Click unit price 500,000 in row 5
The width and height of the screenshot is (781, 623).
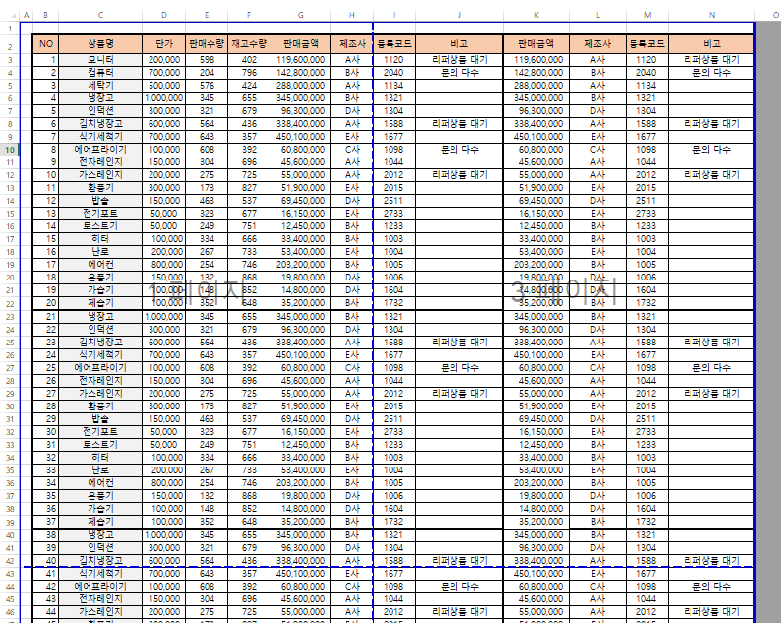164,86
